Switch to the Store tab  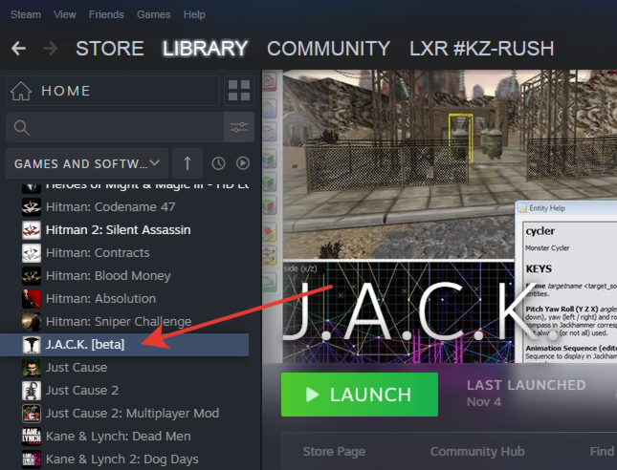point(109,48)
